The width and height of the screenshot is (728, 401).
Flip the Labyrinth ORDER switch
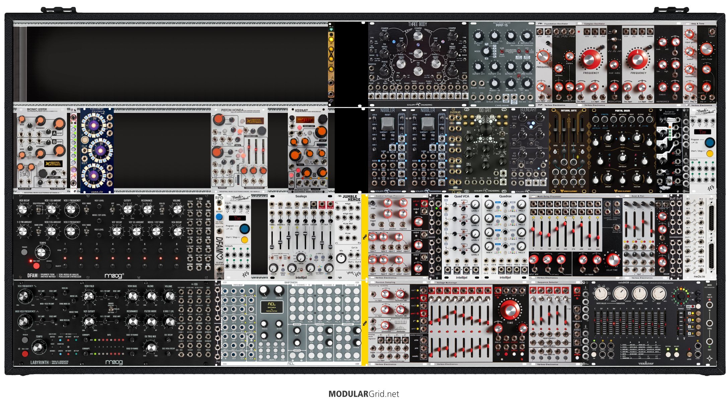111,309
